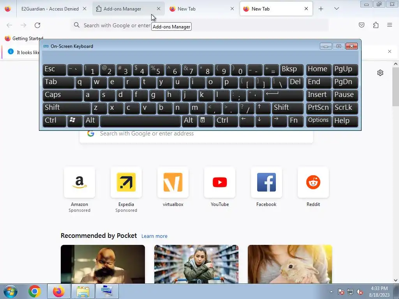
Task: Click the Tab key on On-Screen Keyboard
Action: coord(58,83)
